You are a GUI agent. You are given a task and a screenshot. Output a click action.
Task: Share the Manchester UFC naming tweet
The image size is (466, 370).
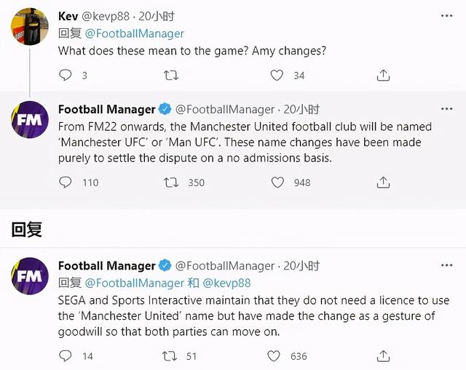coord(382,182)
